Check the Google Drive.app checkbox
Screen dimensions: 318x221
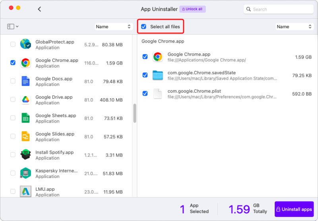pyautogui.click(x=13, y=99)
